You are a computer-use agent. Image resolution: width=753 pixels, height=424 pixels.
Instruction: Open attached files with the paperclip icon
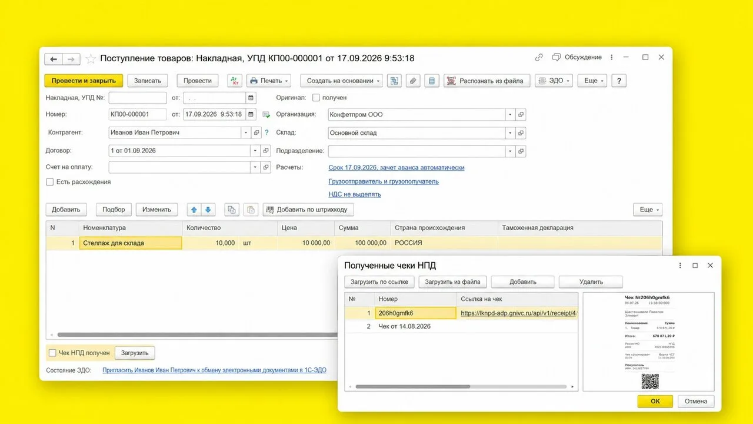point(413,81)
